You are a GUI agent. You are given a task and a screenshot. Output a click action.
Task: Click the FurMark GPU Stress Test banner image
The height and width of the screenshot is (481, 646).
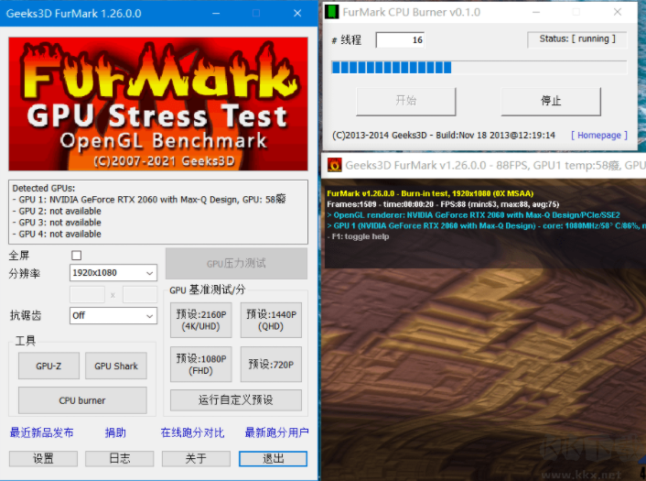(158, 104)
